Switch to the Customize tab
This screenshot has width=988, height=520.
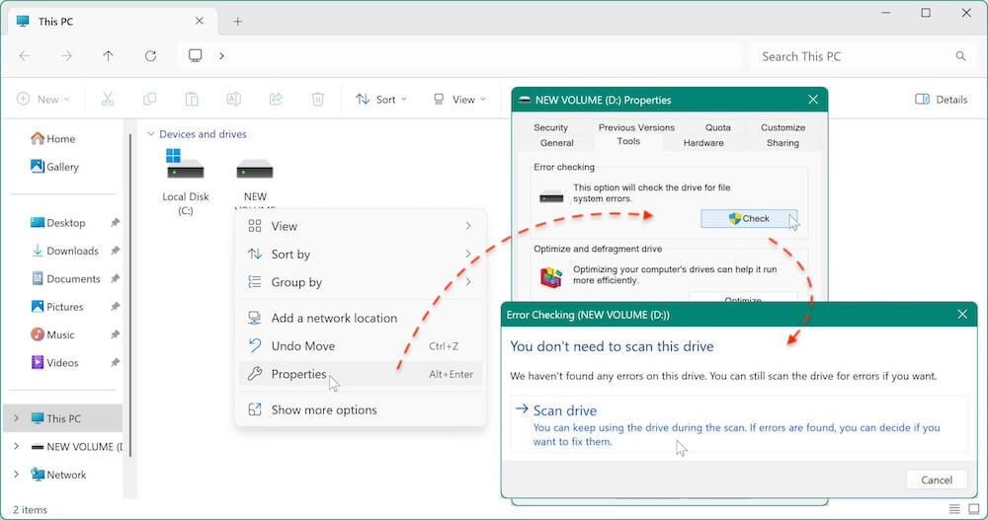(x=782, y=127)
